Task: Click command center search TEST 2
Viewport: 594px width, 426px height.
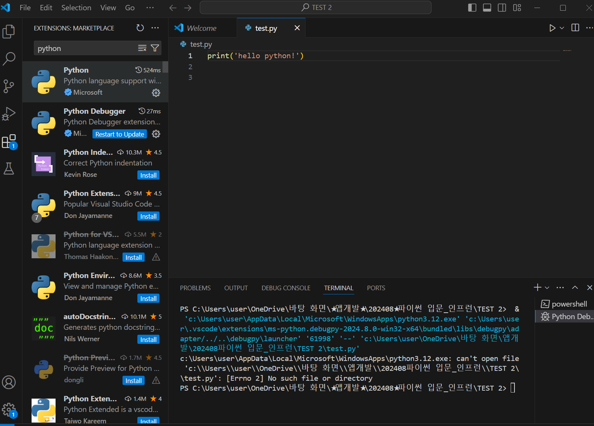Action: [315, 8]
